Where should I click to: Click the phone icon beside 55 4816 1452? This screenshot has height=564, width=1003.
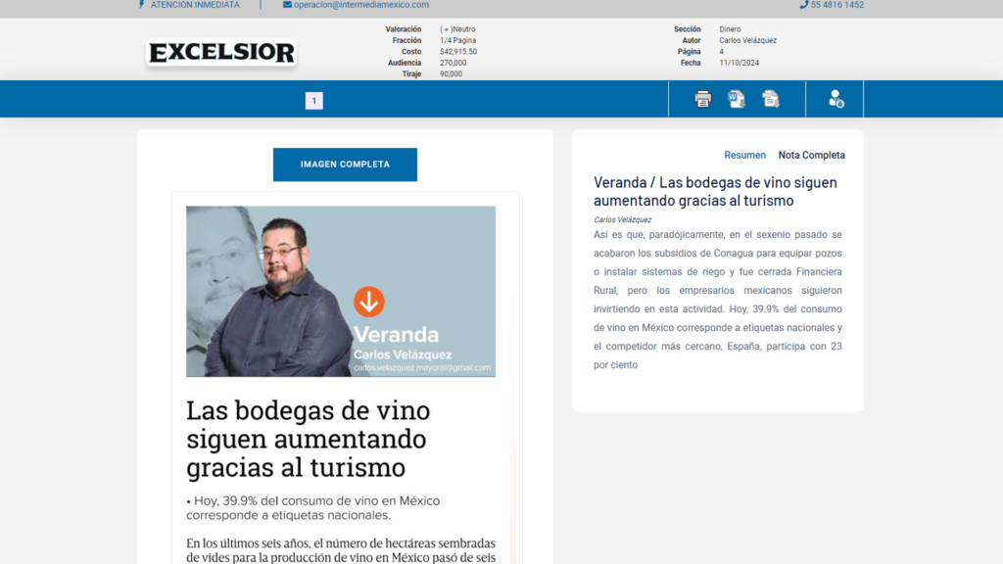[x=804, y=5]
